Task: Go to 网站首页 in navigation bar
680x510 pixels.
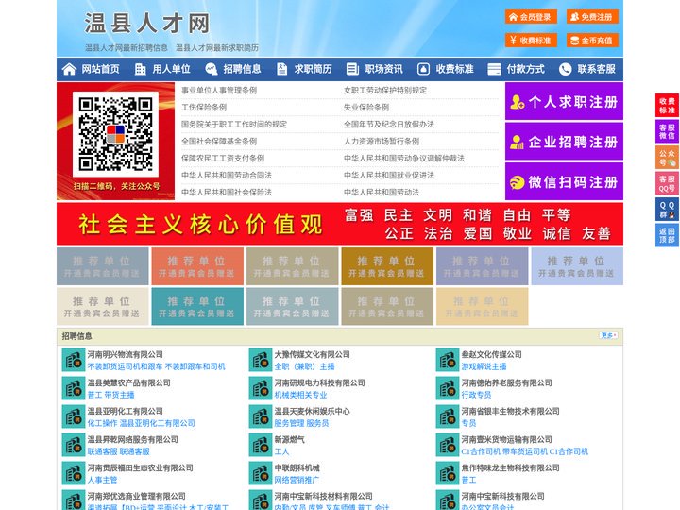Action: click(x=100, y=69)
